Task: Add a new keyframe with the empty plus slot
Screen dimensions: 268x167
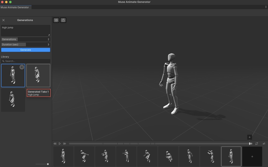Action: tap(252, 157)
